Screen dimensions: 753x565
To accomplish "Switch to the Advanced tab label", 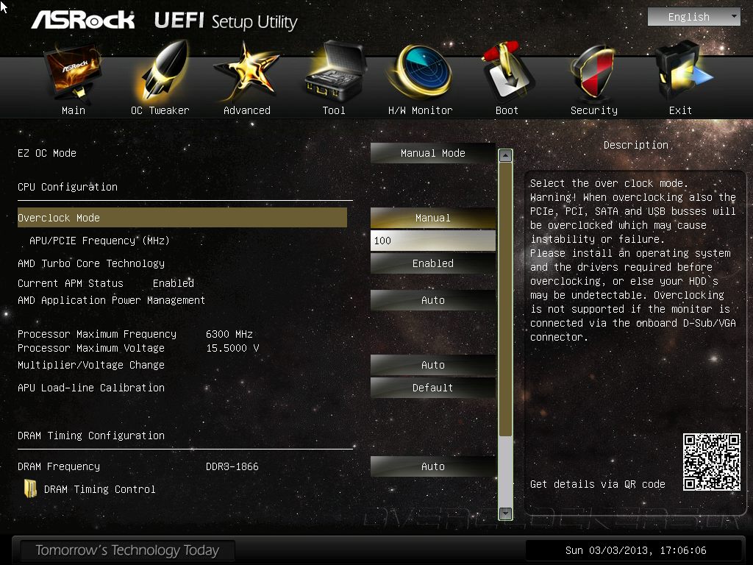I will 247,110.
